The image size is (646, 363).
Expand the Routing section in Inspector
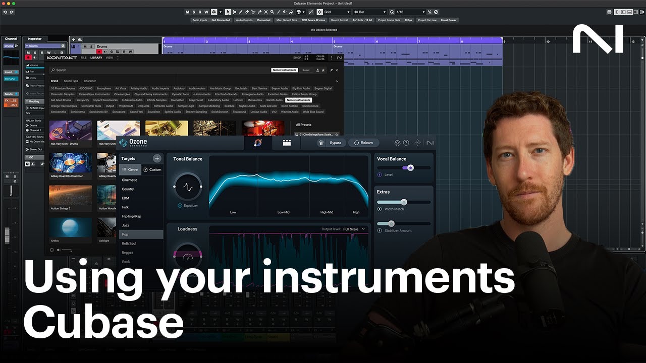[x=34, y=101]
